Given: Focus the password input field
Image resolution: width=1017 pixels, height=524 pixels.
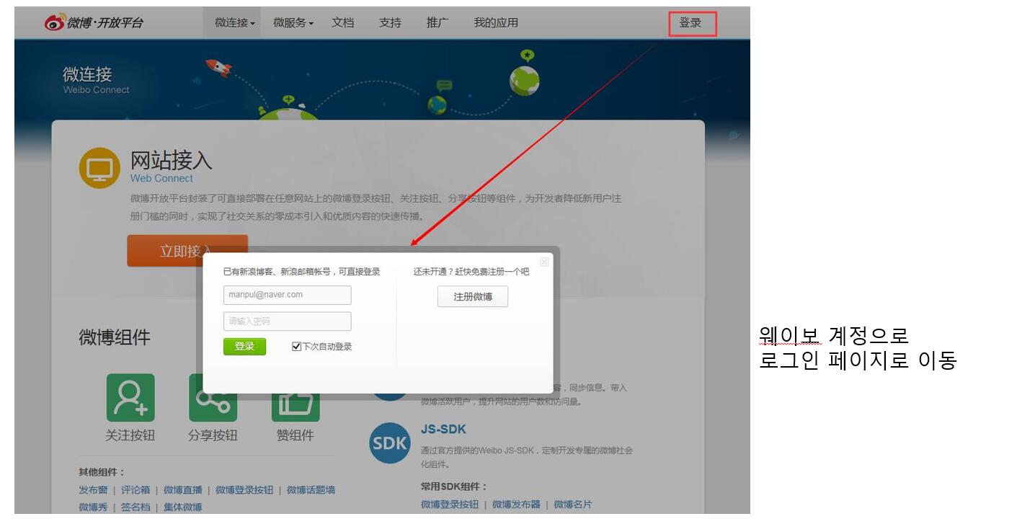Looking at the screenshot, I should click(288, 321).
